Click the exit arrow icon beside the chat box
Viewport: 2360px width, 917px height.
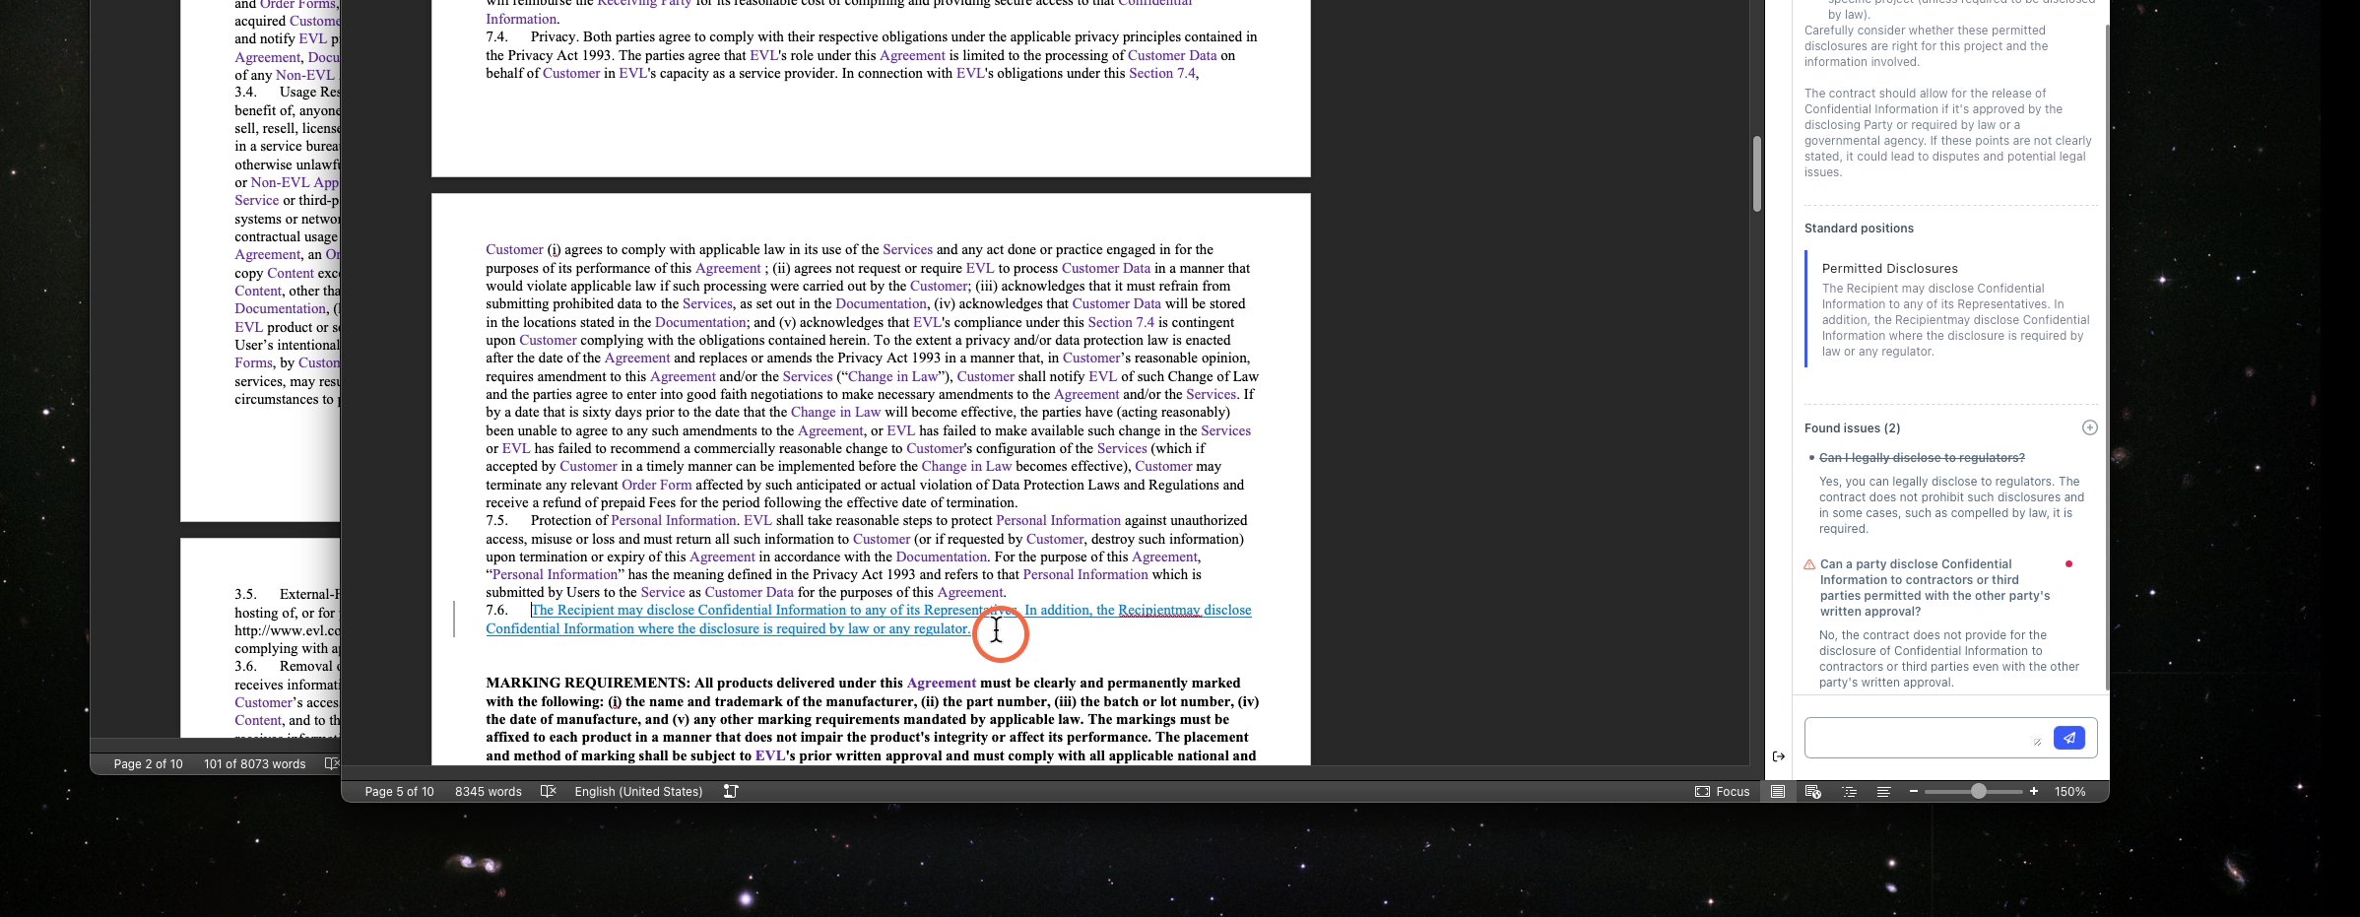1778,756
